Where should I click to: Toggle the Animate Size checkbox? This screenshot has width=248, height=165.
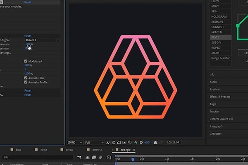point(26,78)
